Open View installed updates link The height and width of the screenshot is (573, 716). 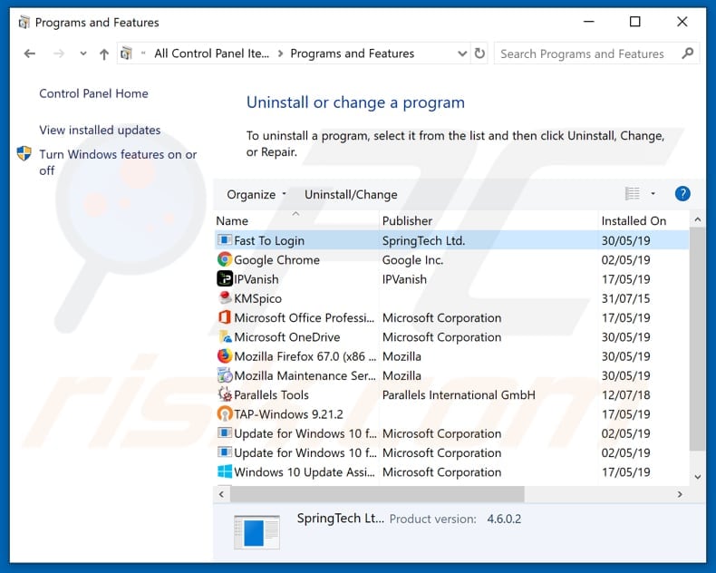100,131
